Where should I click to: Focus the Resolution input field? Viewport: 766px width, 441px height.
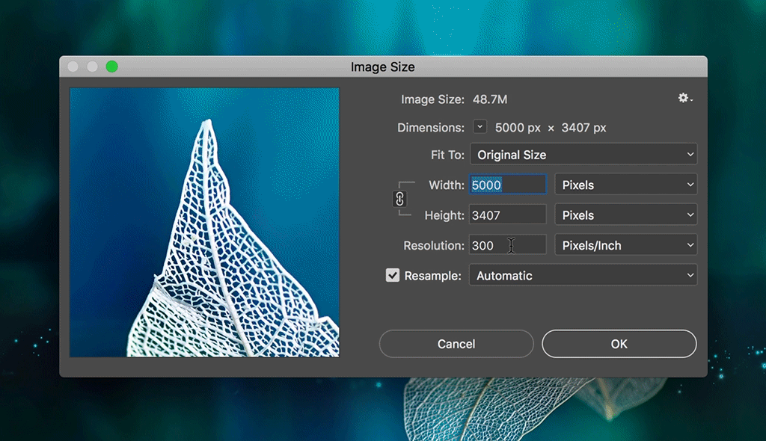click(507, 245)
